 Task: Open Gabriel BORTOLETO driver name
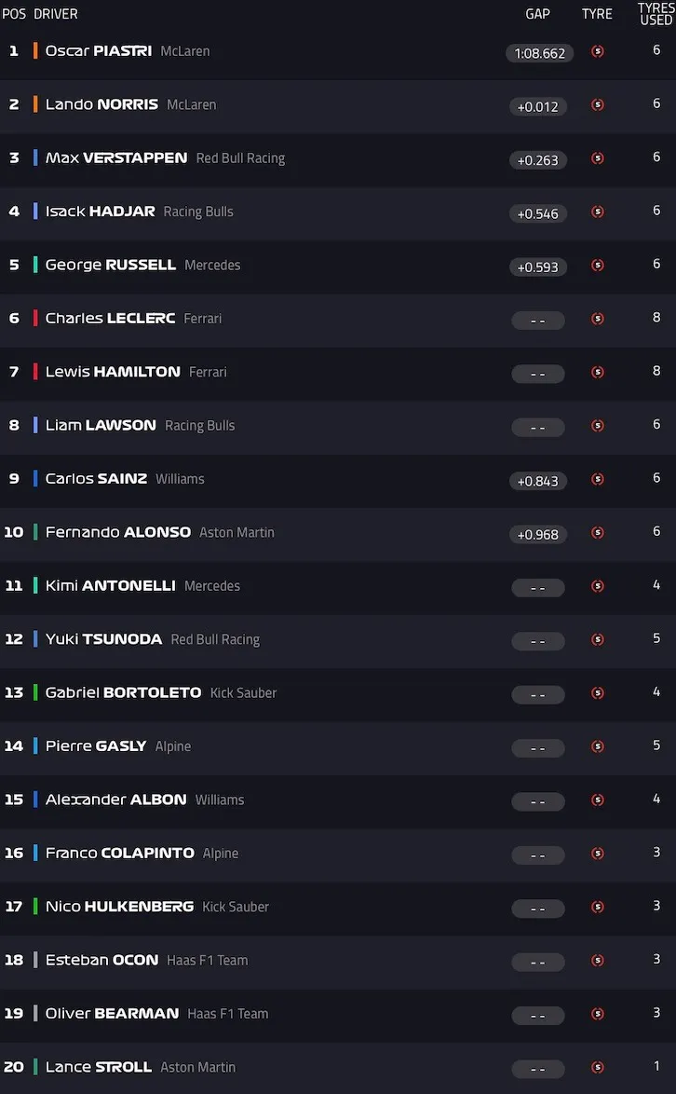(123, 692)
